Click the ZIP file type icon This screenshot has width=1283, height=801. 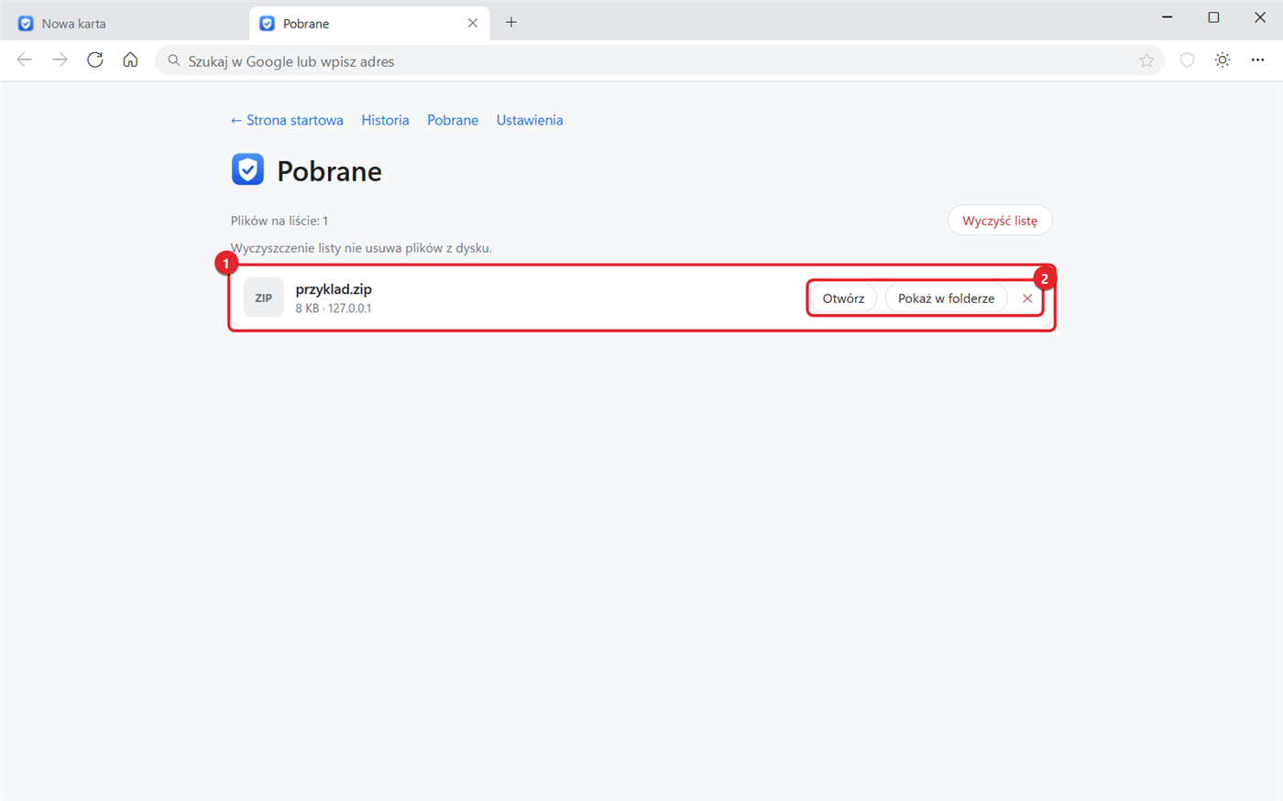click(x=264, y=298)
